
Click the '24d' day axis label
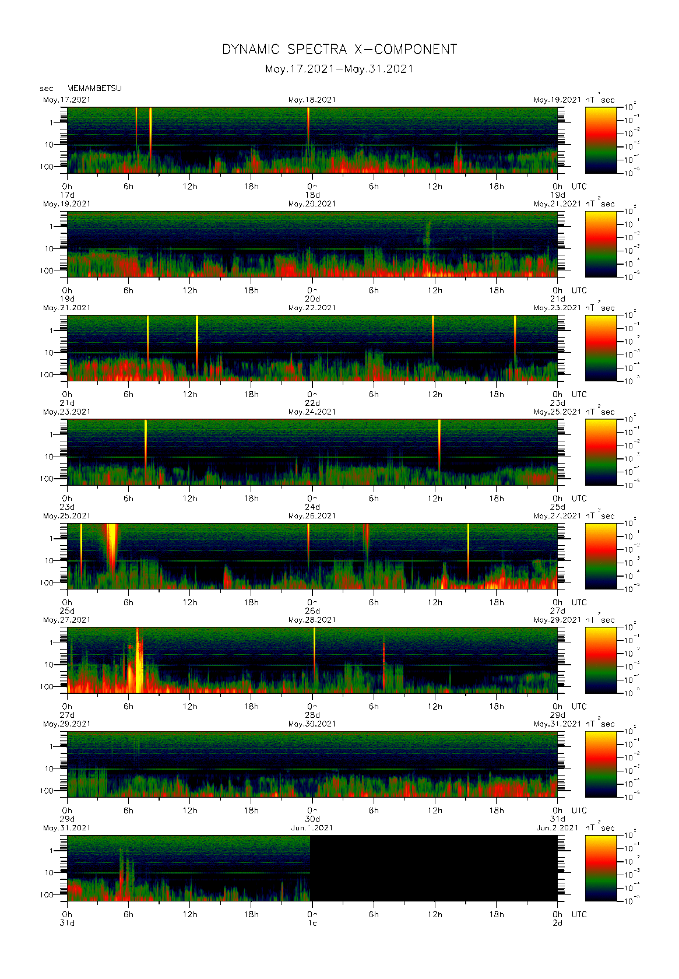click(312, 507)
